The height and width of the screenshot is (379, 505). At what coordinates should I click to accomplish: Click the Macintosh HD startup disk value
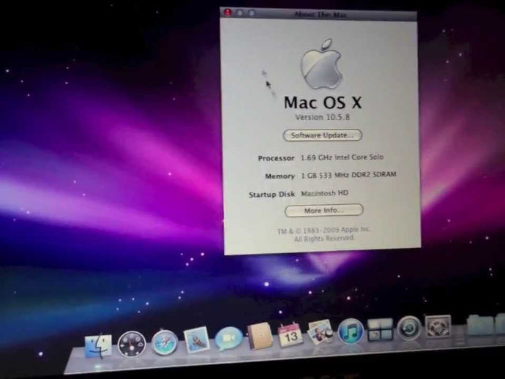click(x=325, y=193)
